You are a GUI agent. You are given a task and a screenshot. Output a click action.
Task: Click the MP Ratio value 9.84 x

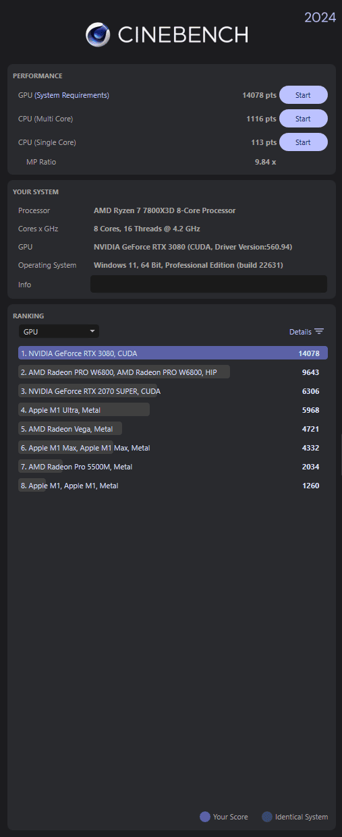(x=265, y=162)
